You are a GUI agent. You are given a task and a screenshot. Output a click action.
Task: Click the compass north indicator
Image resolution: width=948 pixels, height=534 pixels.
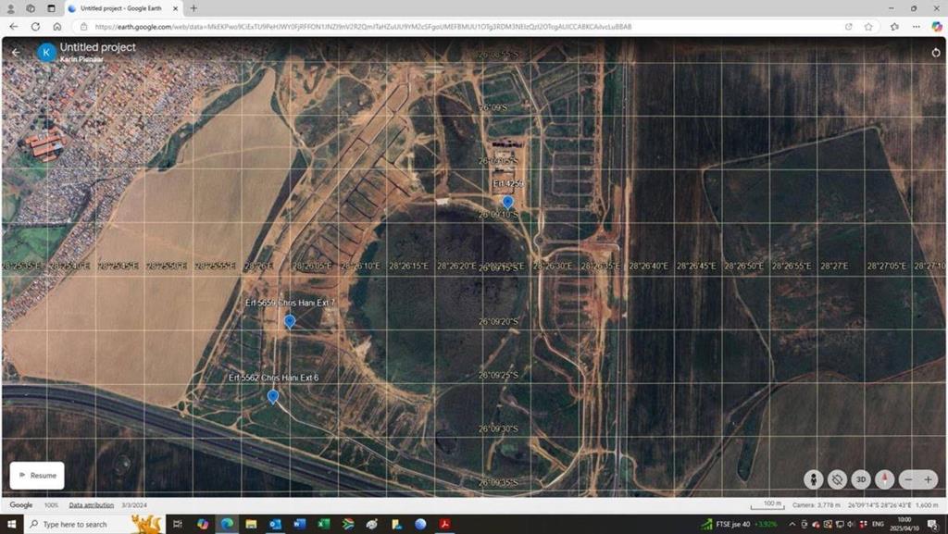(885, 479)
